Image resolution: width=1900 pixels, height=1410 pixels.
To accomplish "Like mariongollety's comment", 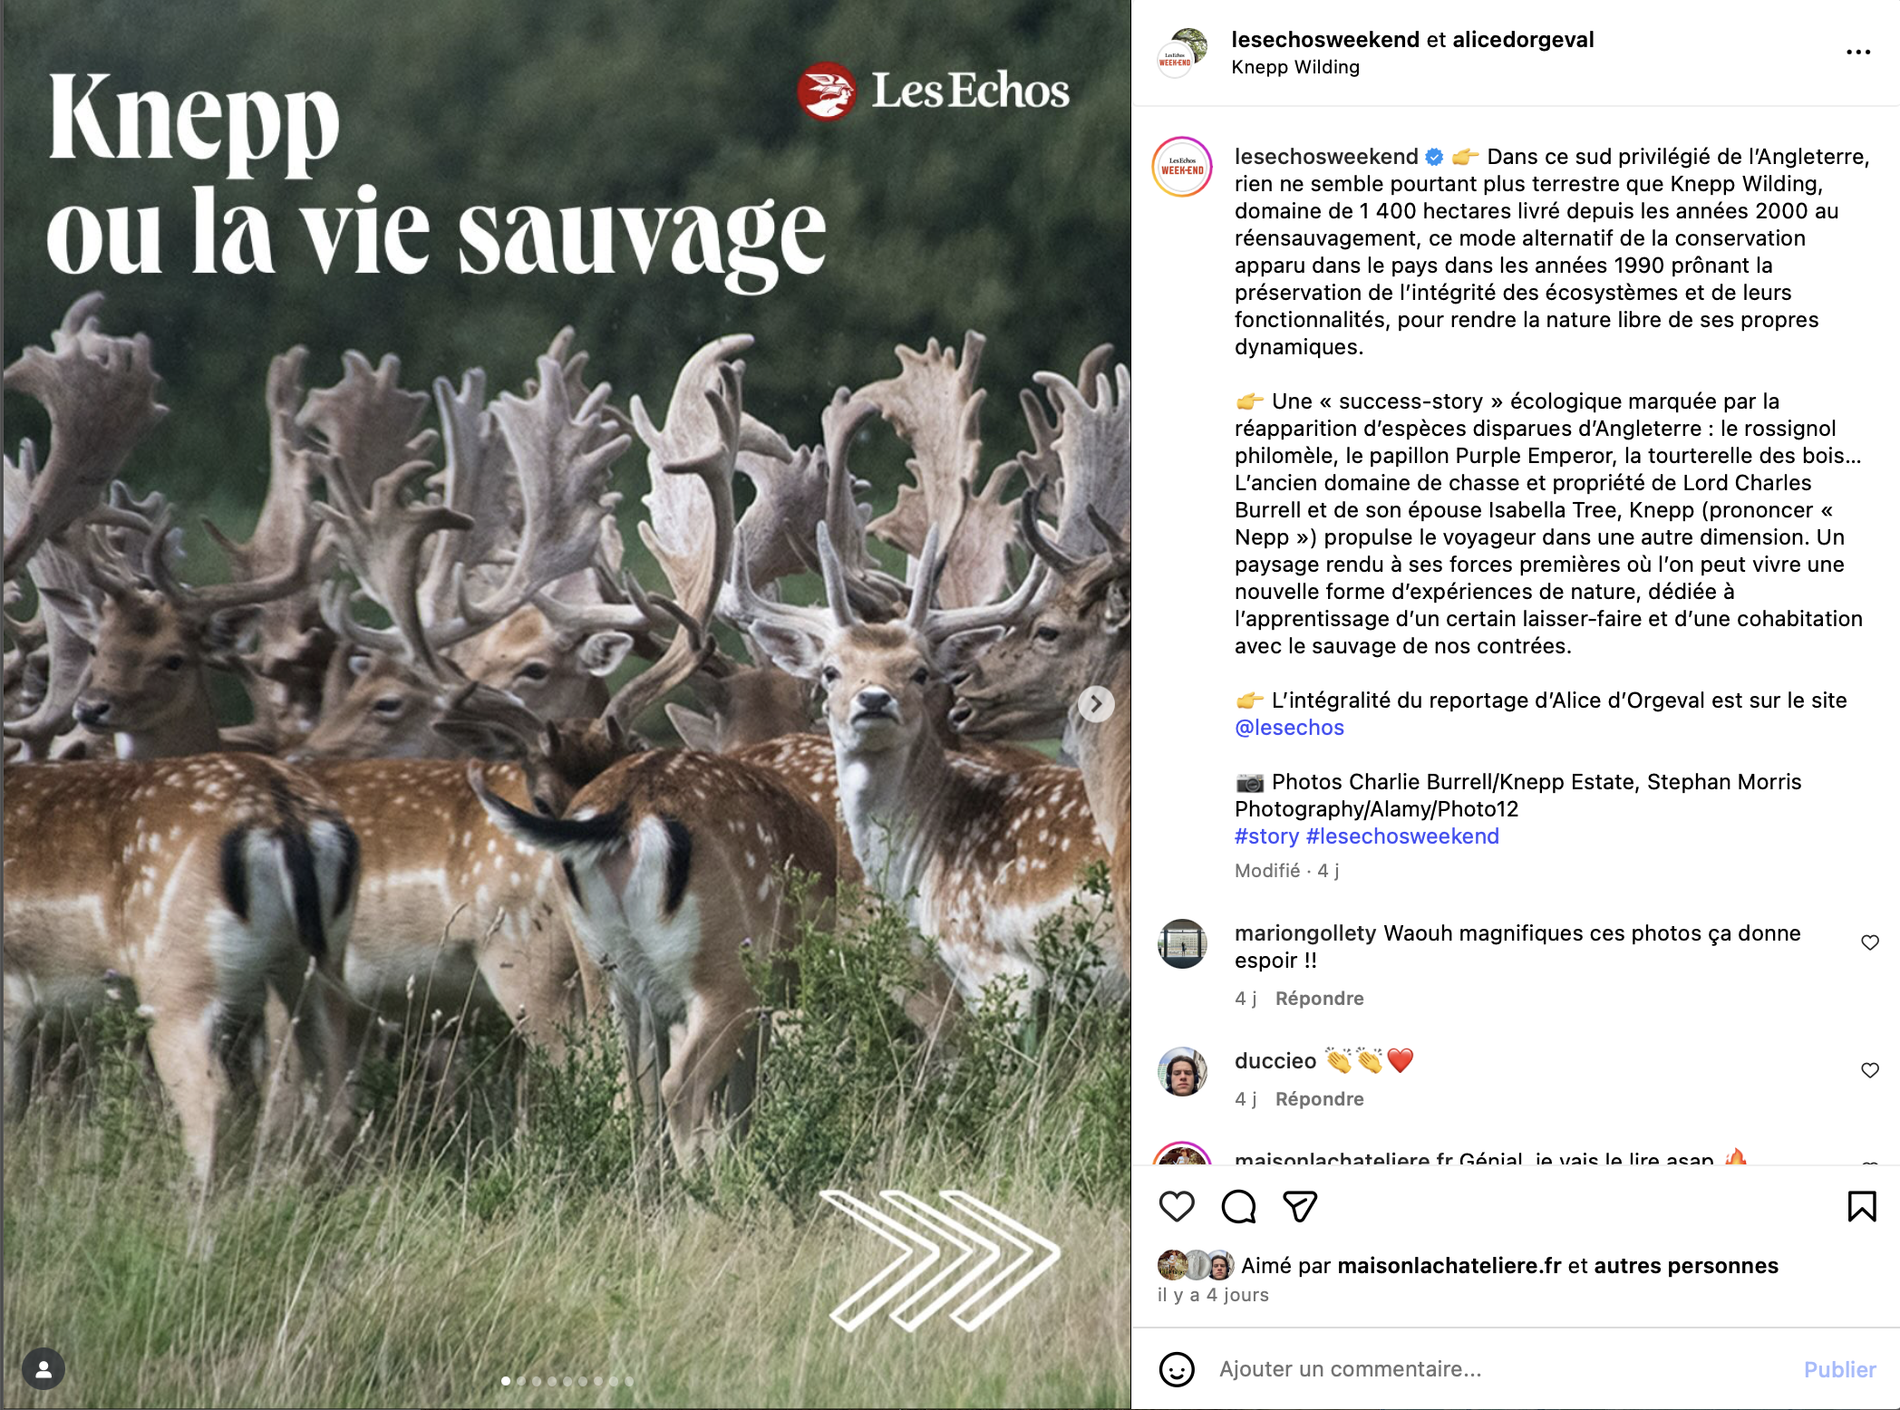I will [1870, 942].
